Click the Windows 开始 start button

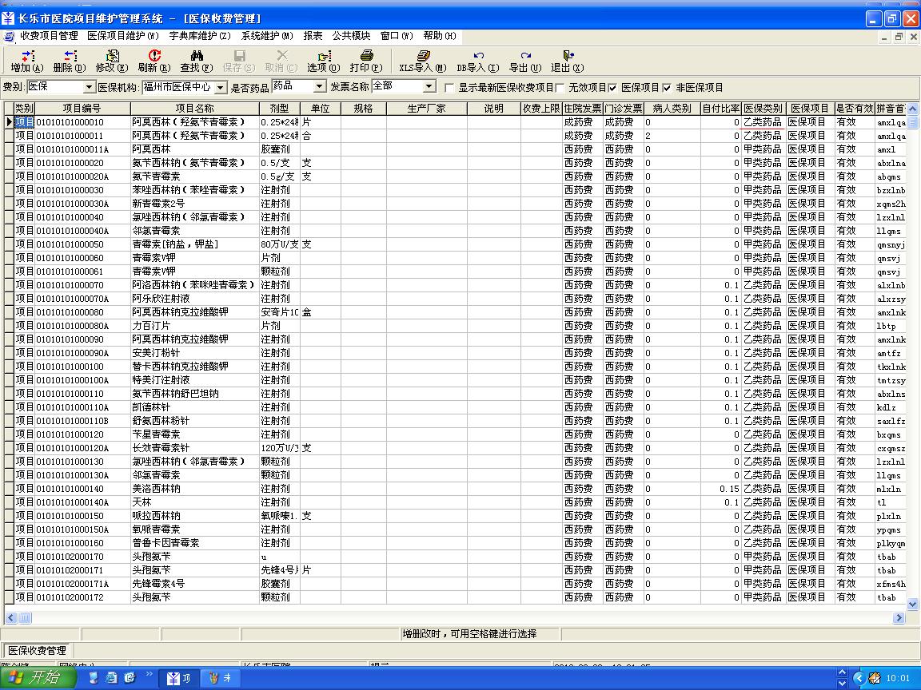pyautogui.click(x=38, y=678)
